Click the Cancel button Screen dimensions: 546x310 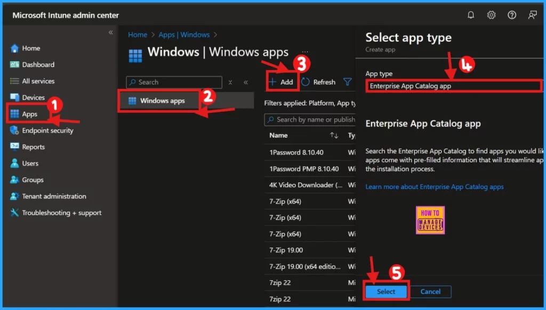point(430,291)
